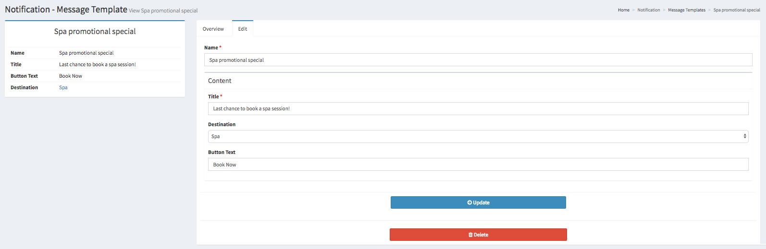Screen dimensions: 766x249
Task: Click the Destination field label
Action: [x=222, y=125]
